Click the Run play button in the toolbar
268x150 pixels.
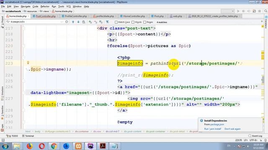coord(238,11)
